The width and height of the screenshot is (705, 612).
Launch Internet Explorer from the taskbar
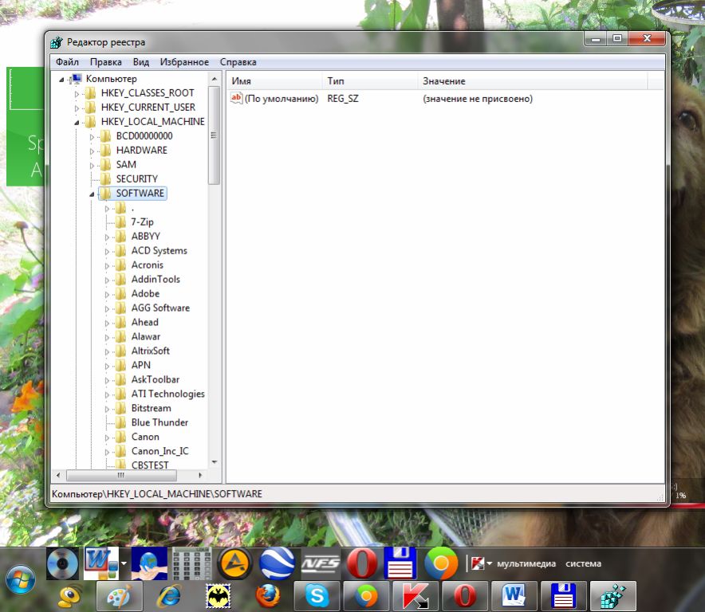[x=169, y=595]
